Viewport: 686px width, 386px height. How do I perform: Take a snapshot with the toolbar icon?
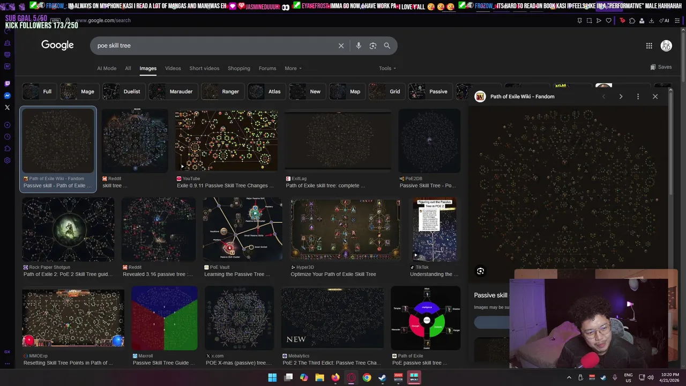[589, 20]
